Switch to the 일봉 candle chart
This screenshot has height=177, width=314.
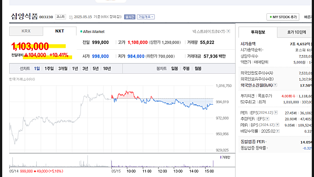point(175,69)
